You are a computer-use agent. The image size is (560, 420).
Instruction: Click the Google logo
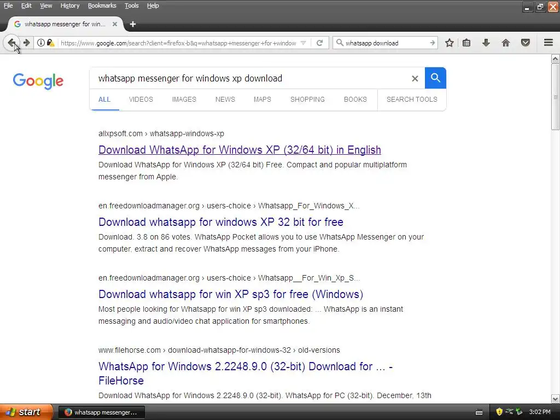[38, 81]
